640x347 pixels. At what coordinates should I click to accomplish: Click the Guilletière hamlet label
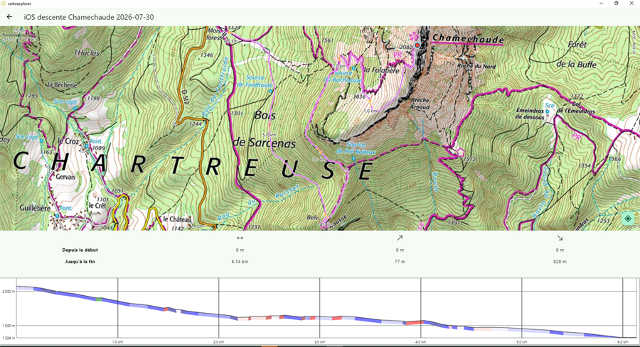[35, 208]
